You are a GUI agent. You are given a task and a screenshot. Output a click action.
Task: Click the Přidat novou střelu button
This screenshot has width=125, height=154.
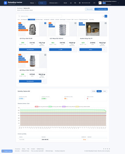101,9
